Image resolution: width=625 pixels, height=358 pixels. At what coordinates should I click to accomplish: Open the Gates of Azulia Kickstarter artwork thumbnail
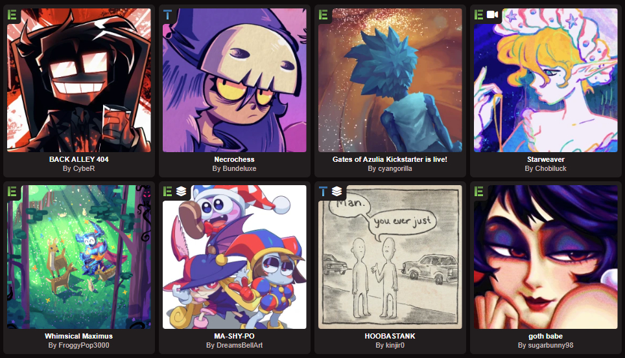click(x=390, y=80)
